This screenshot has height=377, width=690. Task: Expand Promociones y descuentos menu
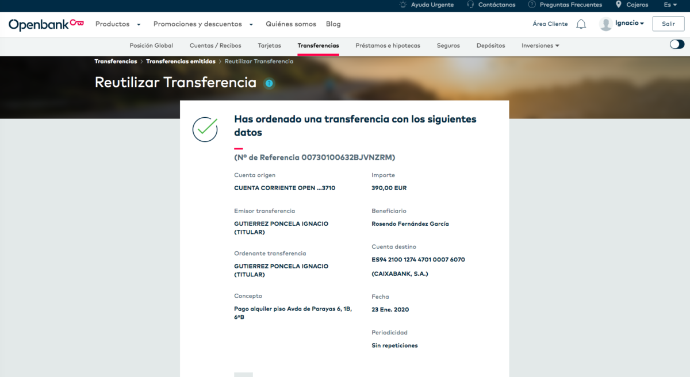[x=203, y=24]
